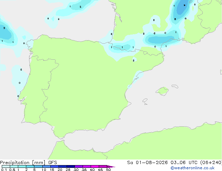Viewport: 222px width, 171px height.
Task: Click the 10–15 mm medium blue legend swatch
Action: pyautogui.click(x=47, y=166)
